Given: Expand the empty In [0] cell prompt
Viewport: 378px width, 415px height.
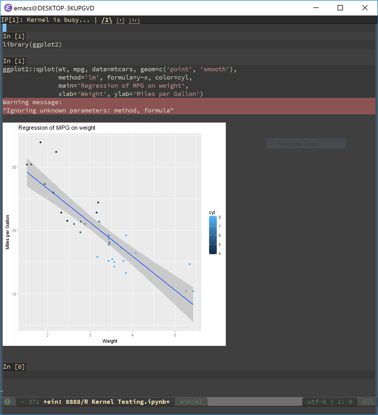Looking at the screenshot, I should click(14, 367).
